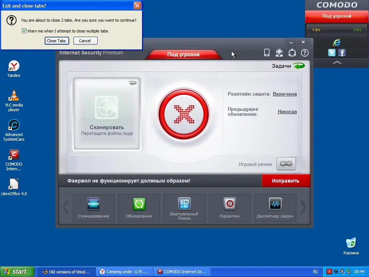Toggle the Игровой режим game mode button
369x277 pixels.
286,164
